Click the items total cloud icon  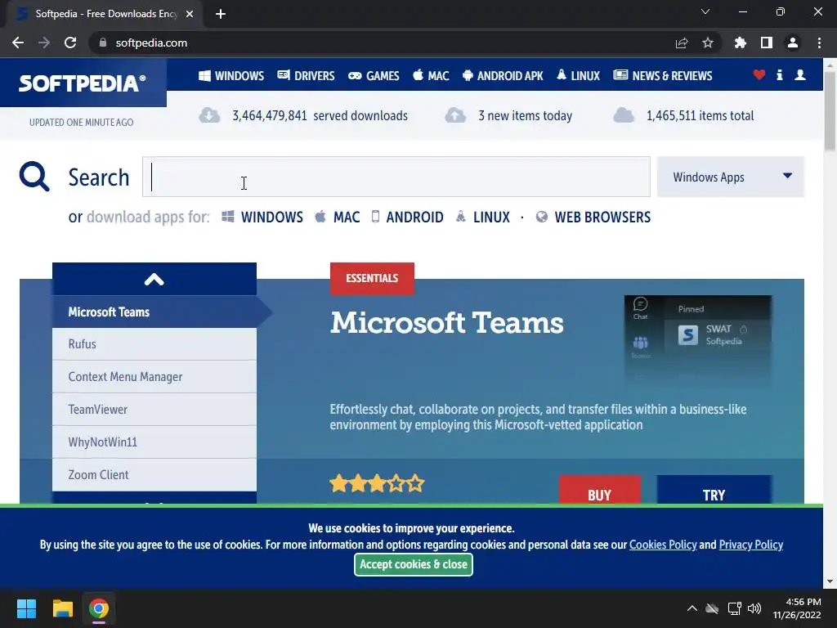pyautogui.click(x=624, y=115)
